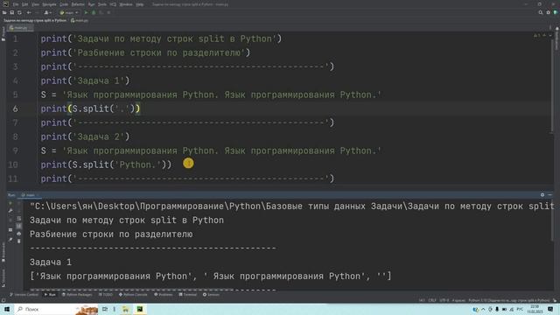Click print('Задача 2') code line
The height and width of the screenshot is (315, 560).
tap(85, 136)
